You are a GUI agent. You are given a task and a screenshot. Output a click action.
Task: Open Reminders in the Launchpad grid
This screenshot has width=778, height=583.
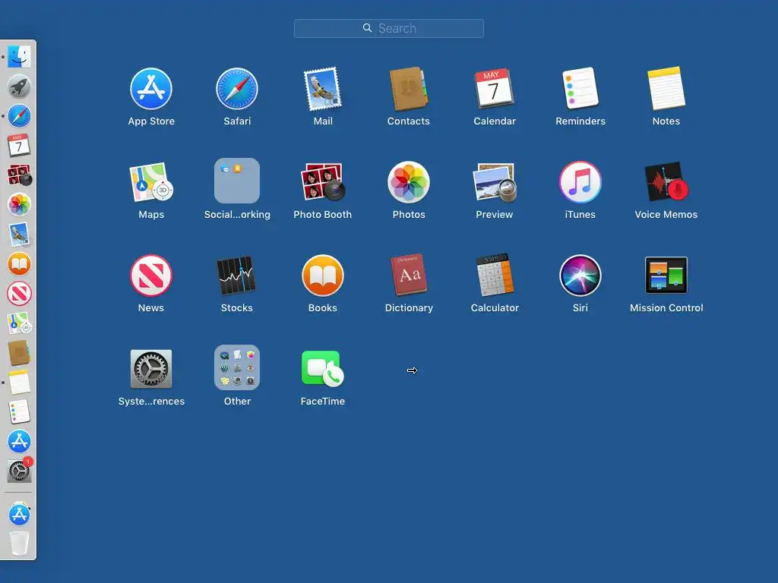point(580,90)
